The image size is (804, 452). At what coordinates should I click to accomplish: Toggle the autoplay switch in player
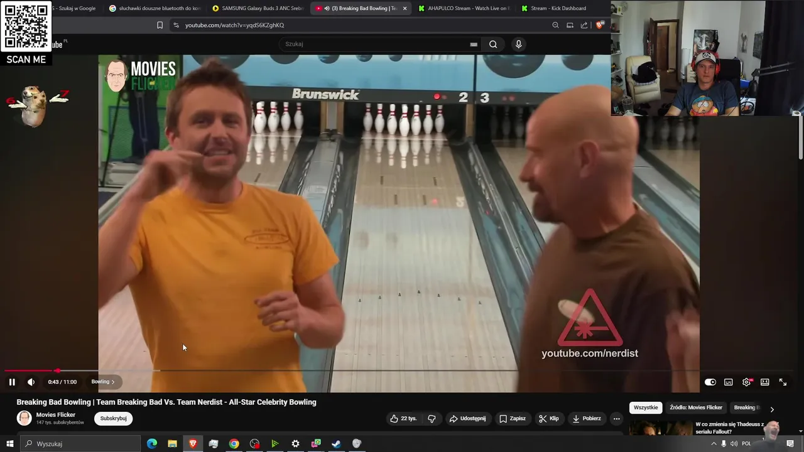(x=710, y=382)
